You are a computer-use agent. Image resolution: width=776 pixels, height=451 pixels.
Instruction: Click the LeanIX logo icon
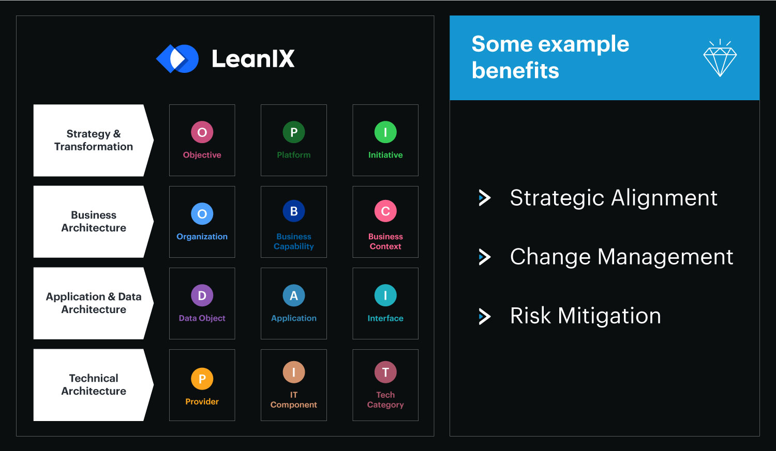coord(177,58)
